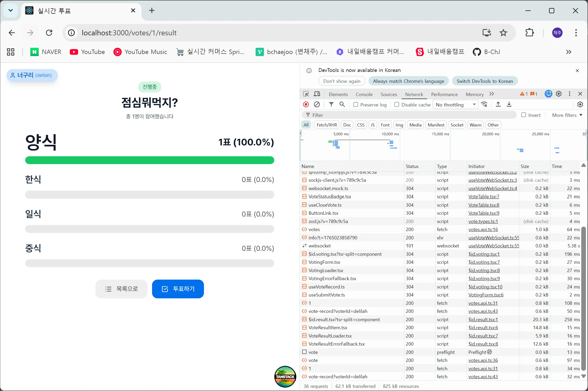Screen dimensions: 588x391
Task: Clear the network log
Action: coord(317,104)
